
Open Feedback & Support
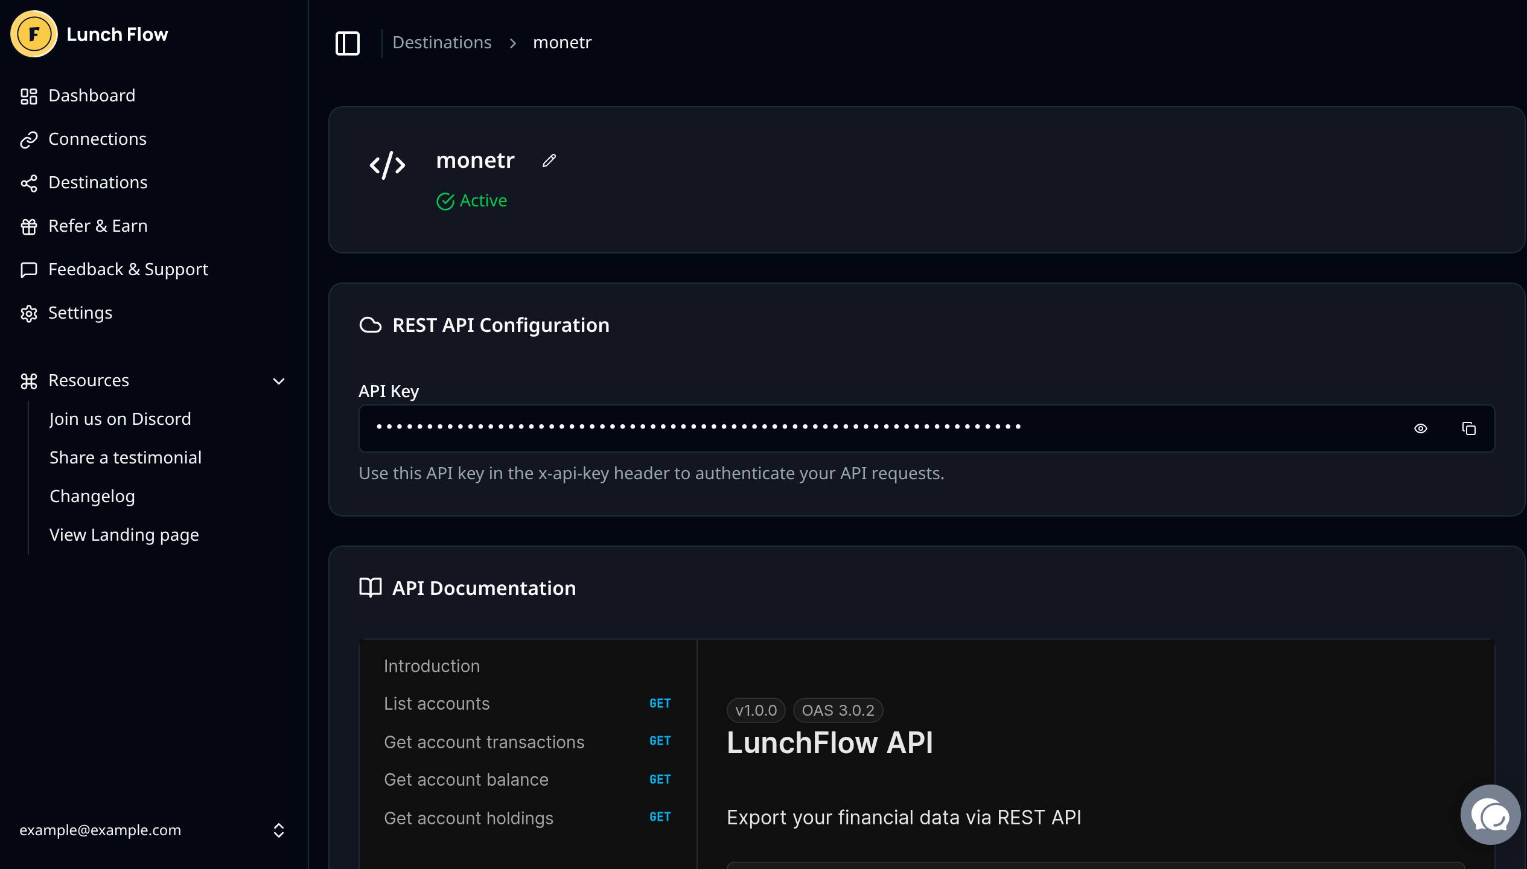point(128,269)
